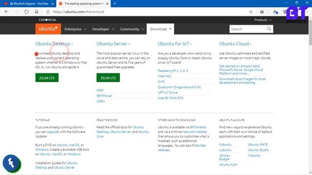312x175 pixels.
Task: Select the Ubuntu leading operating system tab
Action: click(83, 3)
